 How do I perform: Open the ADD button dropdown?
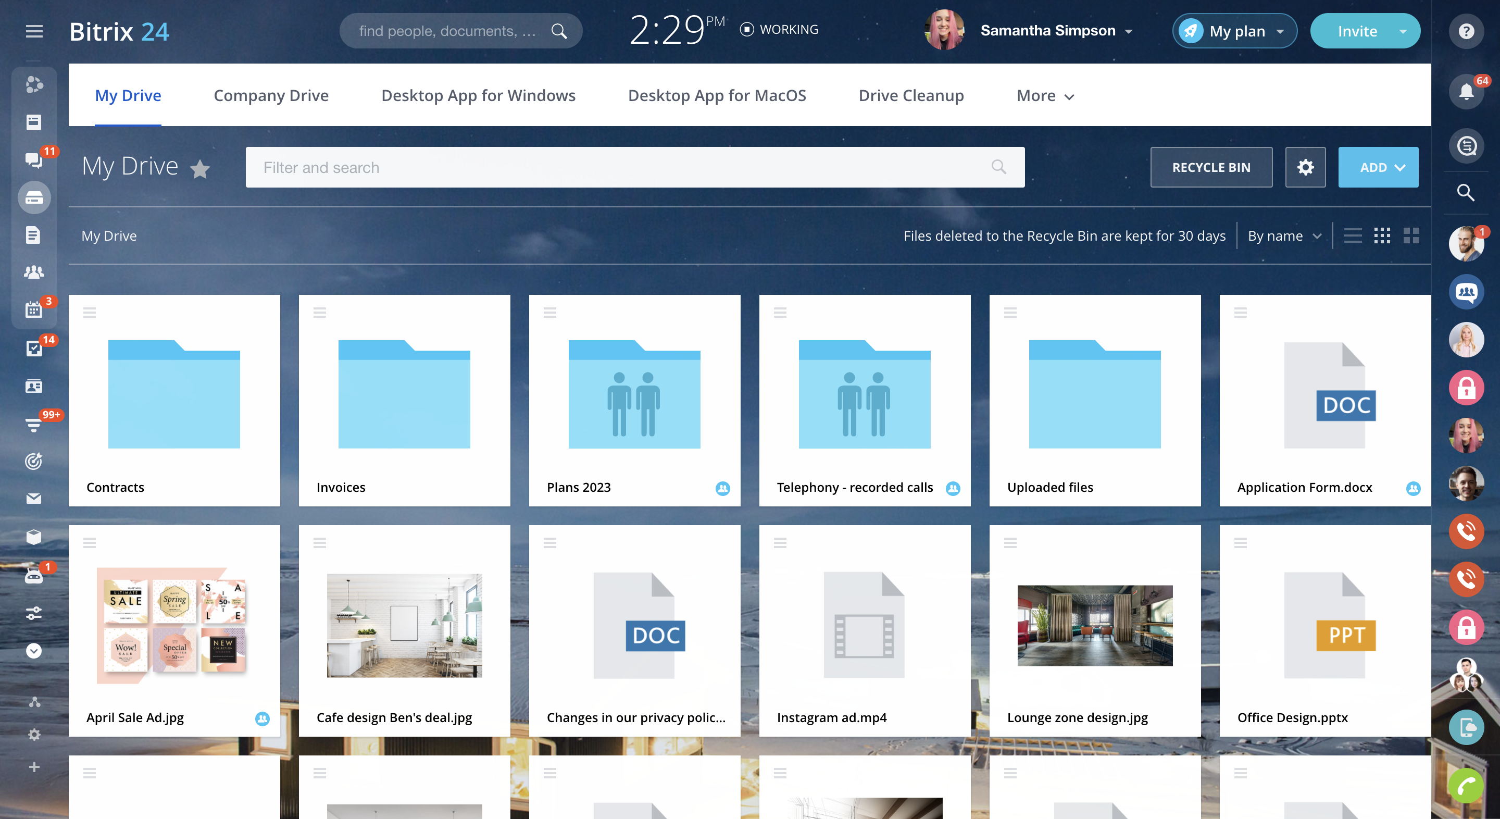(1378, 167)
